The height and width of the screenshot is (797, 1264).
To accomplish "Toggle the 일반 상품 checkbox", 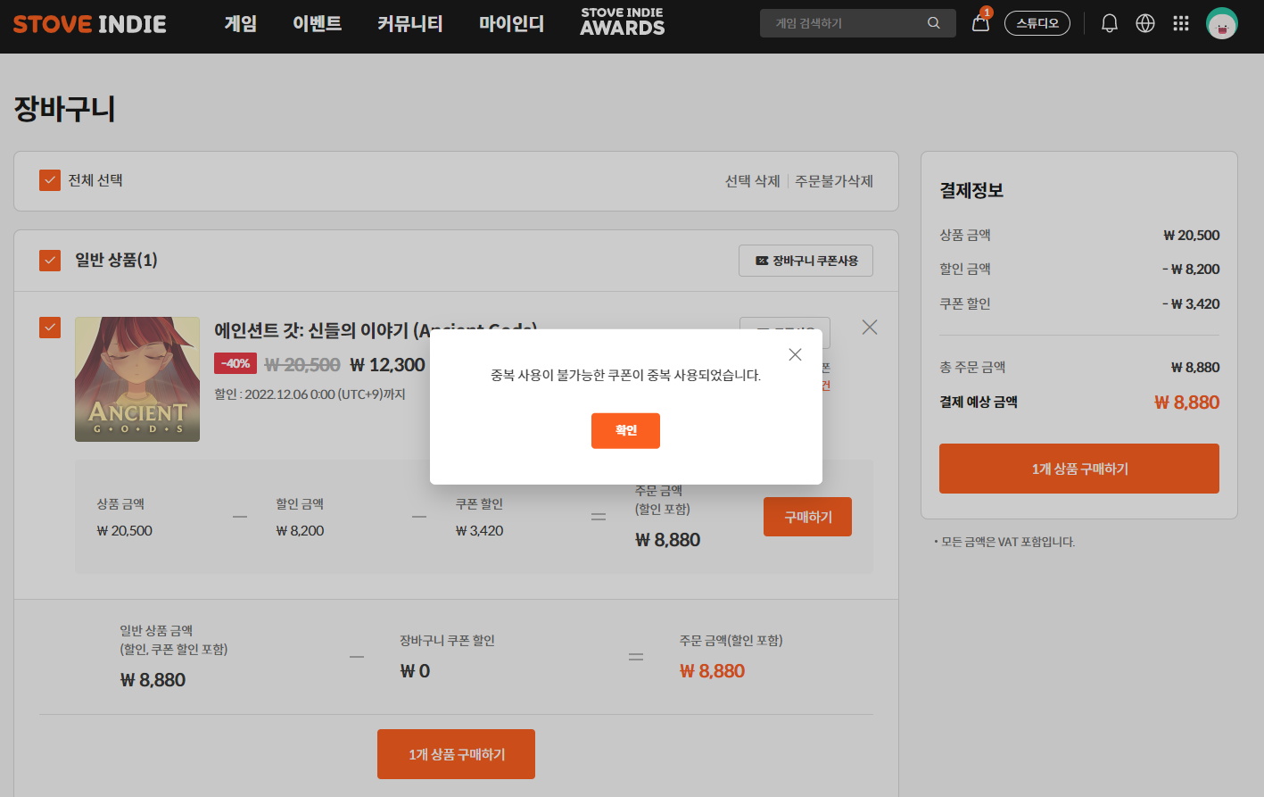I will (50, 260).
